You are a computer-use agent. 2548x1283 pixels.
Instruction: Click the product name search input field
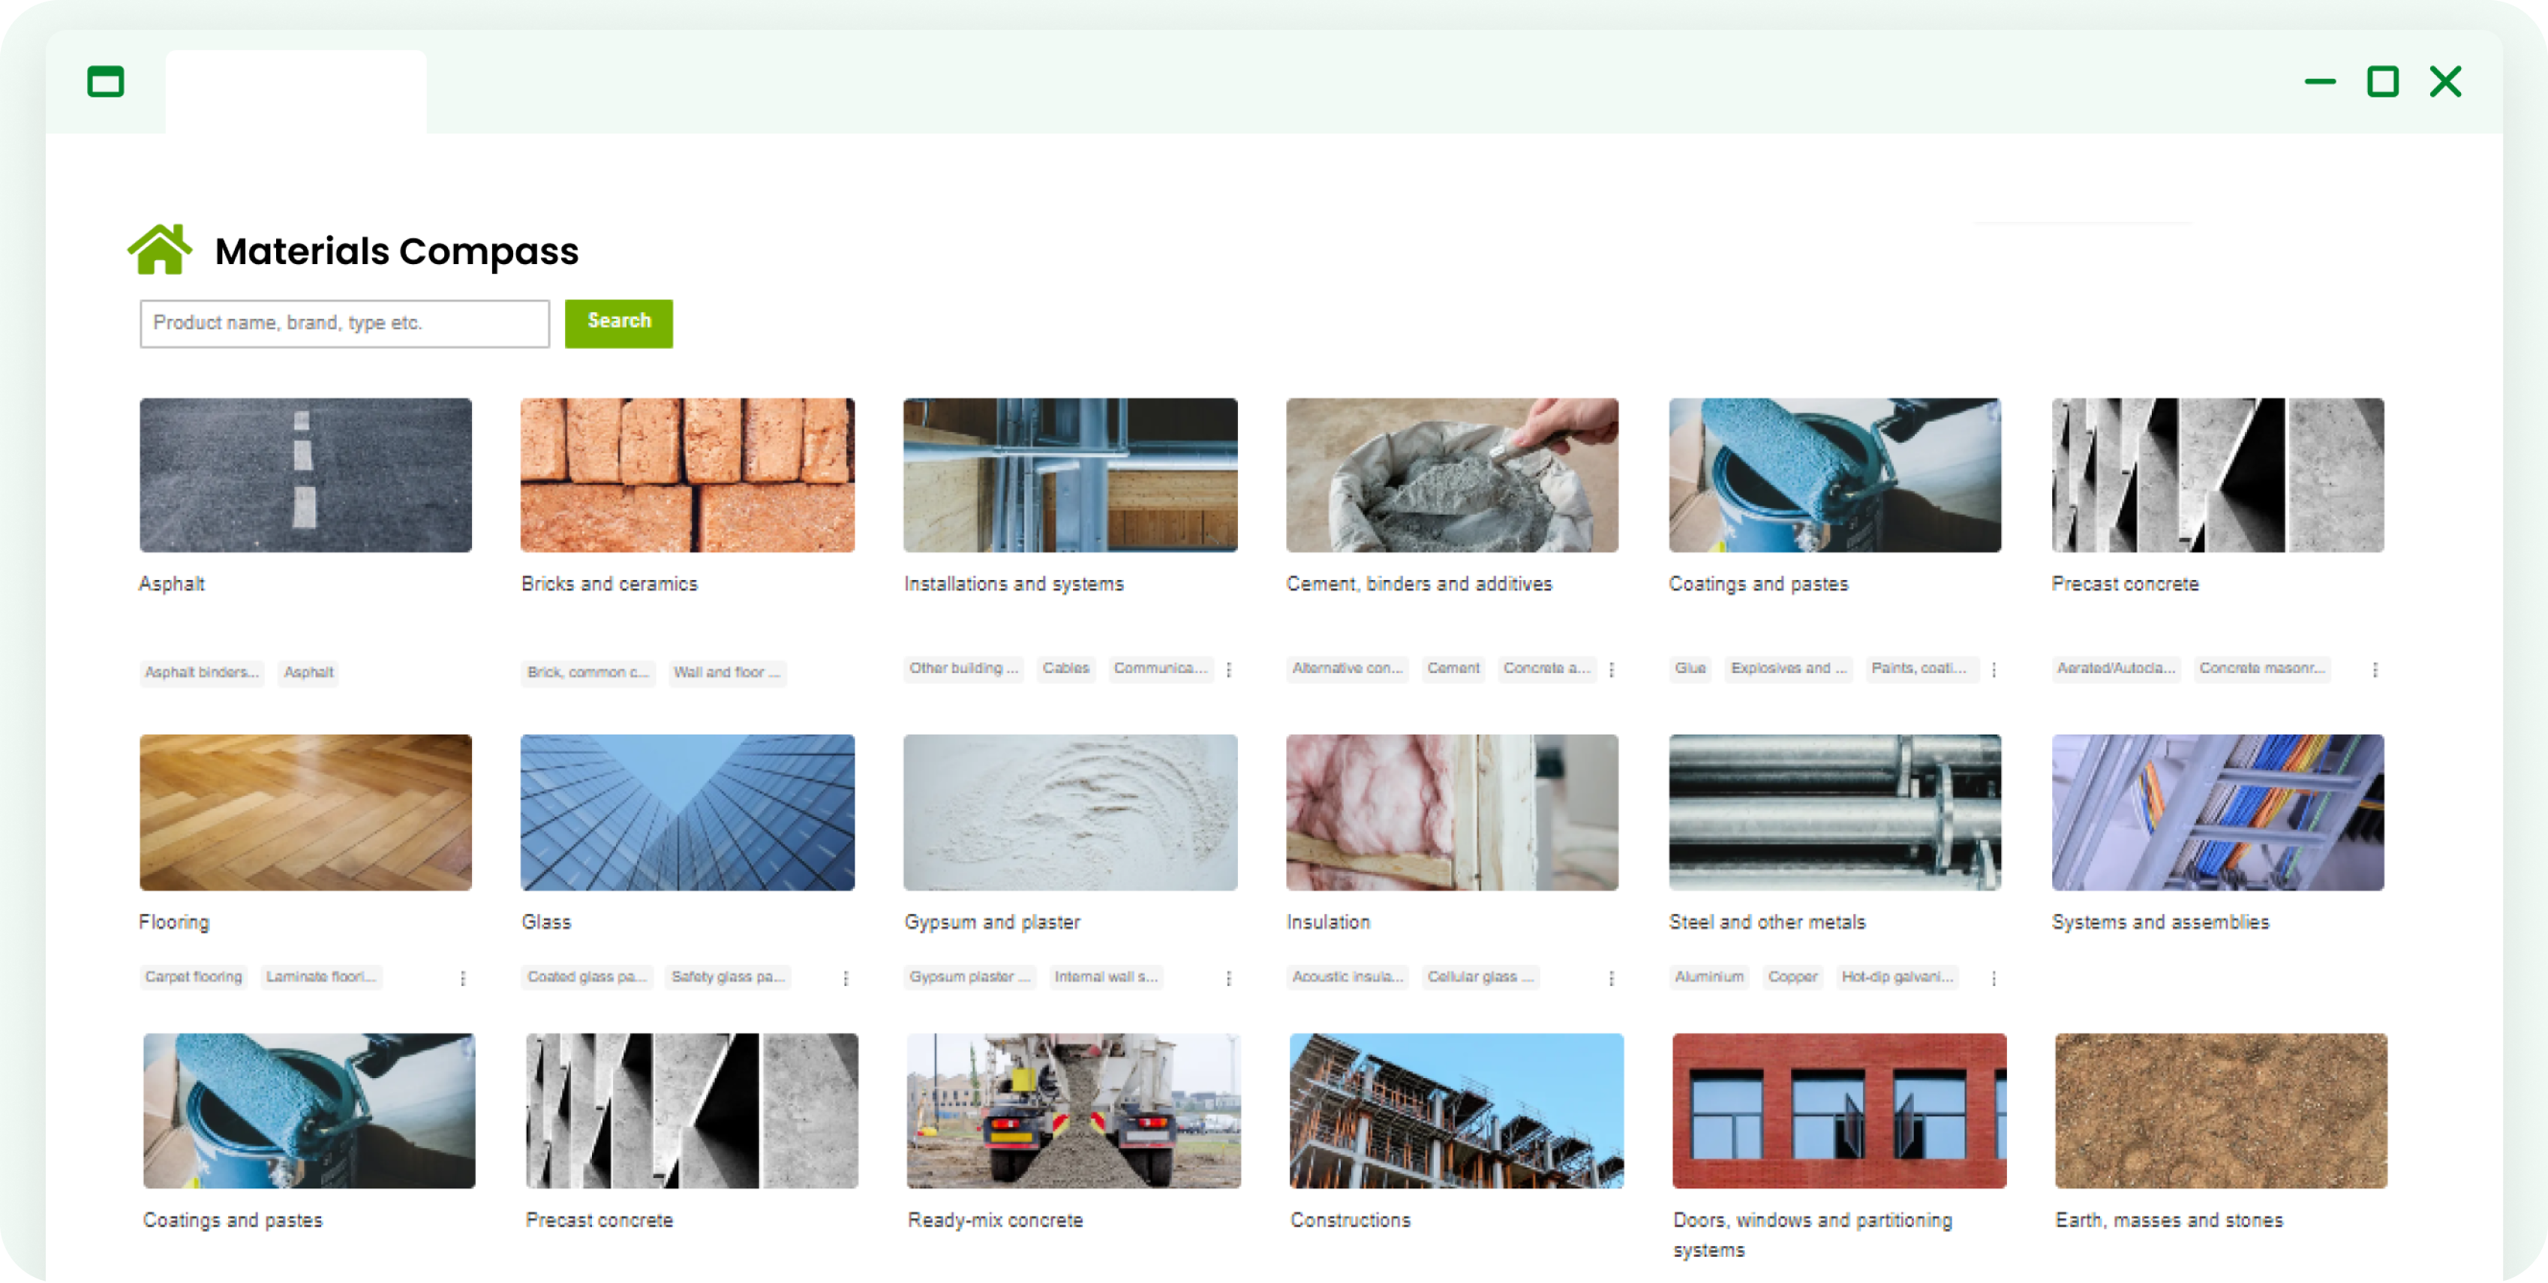coord(345,324)
